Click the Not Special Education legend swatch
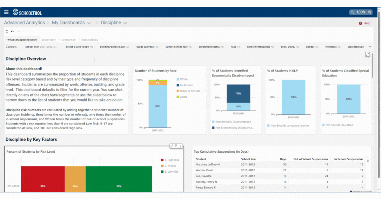Image resolution: width=381 pixels, height=199 pixels. [324, 125]
